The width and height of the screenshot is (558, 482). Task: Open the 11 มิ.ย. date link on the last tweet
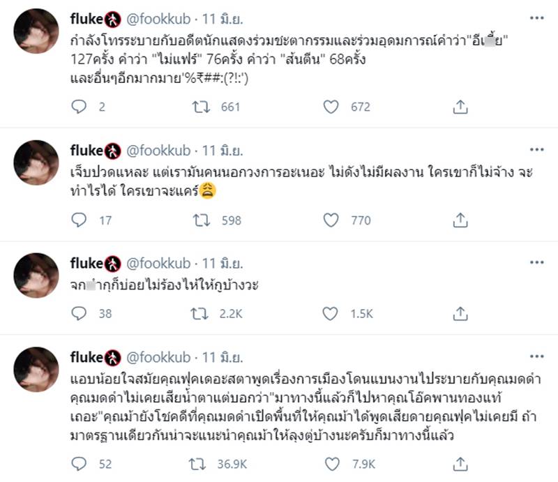pyautogui.click(x=224, y=358)
